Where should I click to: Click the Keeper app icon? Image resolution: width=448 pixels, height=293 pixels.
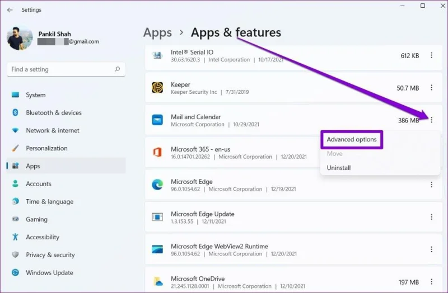[x=157, y=88]
